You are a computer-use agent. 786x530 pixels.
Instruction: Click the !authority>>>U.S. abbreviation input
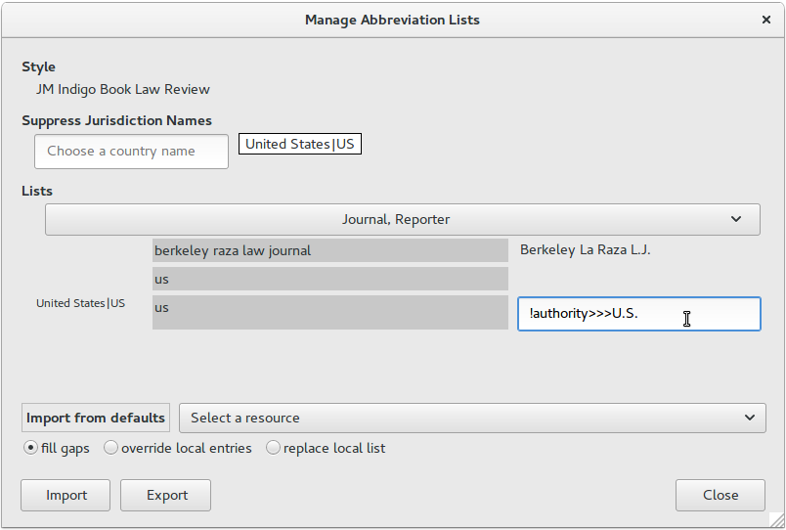[x=639, y=314]
